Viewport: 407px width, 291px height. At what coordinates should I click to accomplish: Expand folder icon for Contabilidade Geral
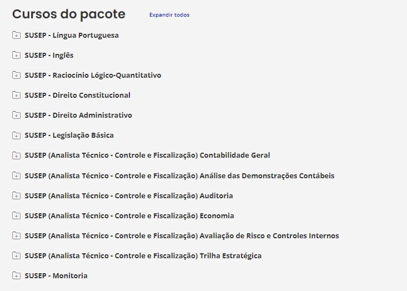(x=16, y=155)
